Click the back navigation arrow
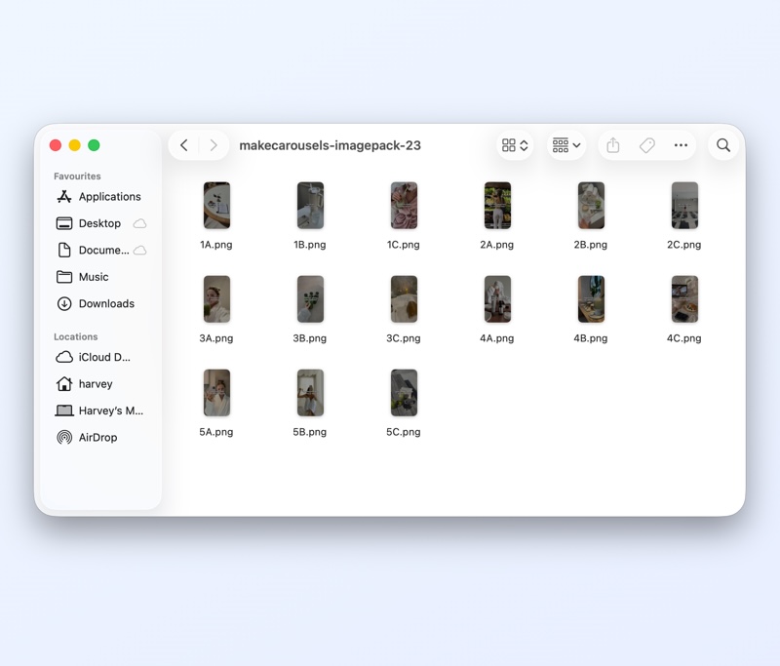780x666 pixels. [184, 145]
